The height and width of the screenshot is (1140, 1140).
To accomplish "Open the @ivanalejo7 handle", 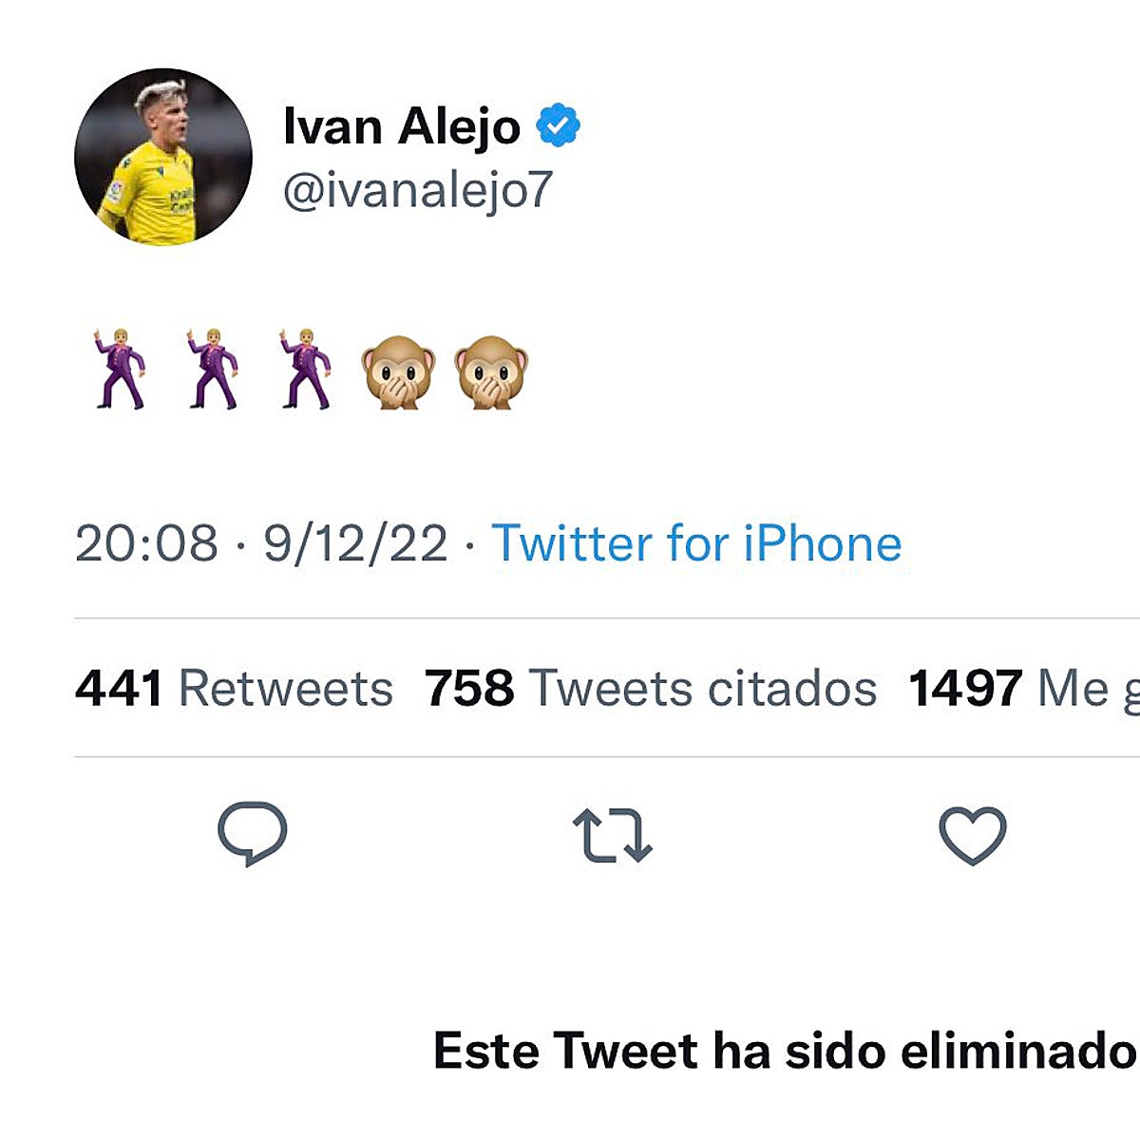I will 421,190.
